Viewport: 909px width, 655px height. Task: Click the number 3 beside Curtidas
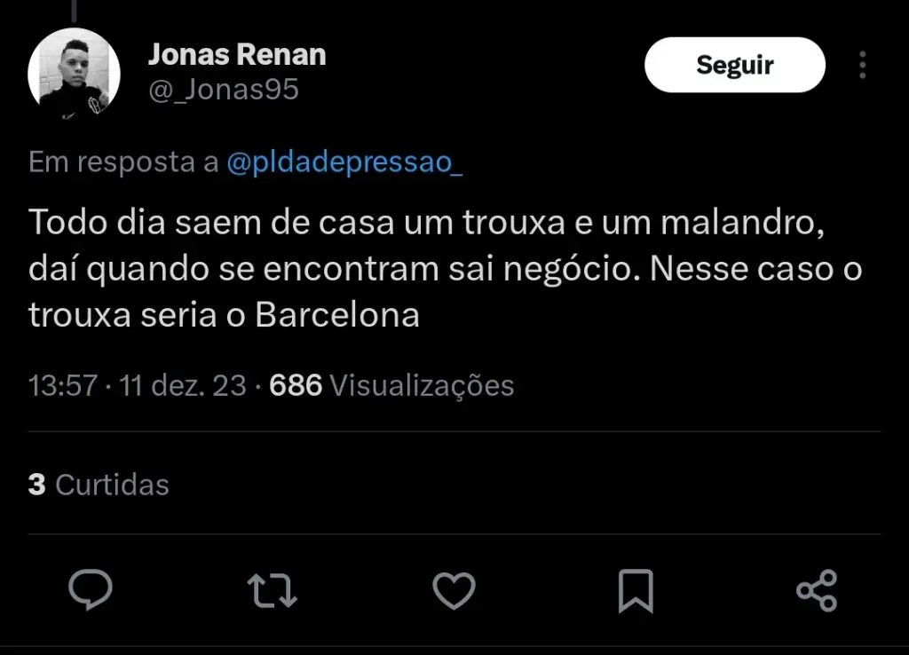[x=36, y=485]
